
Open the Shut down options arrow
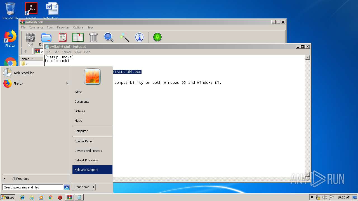[x=94, y=187]
